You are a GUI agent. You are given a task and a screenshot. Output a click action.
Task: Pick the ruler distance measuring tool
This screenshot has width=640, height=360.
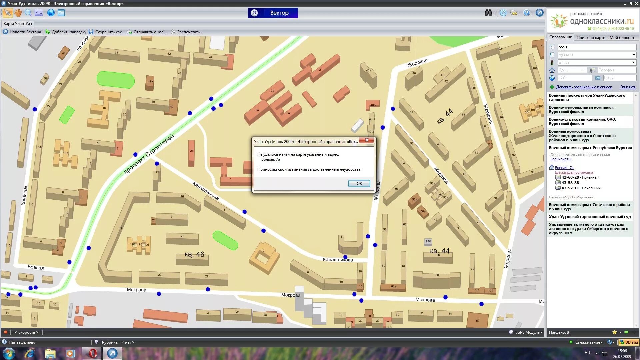point(39,13)
